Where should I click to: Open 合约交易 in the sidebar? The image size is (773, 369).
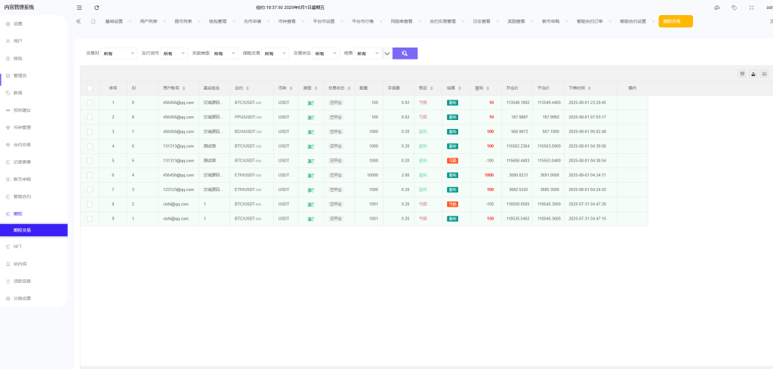click(x=23, y=144)
